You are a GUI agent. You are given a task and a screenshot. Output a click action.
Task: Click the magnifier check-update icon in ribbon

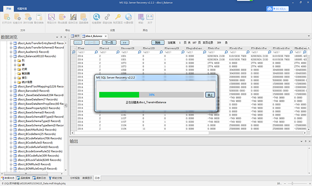pos(96,17)
